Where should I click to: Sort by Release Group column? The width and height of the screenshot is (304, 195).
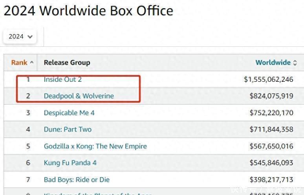[67, 63]
